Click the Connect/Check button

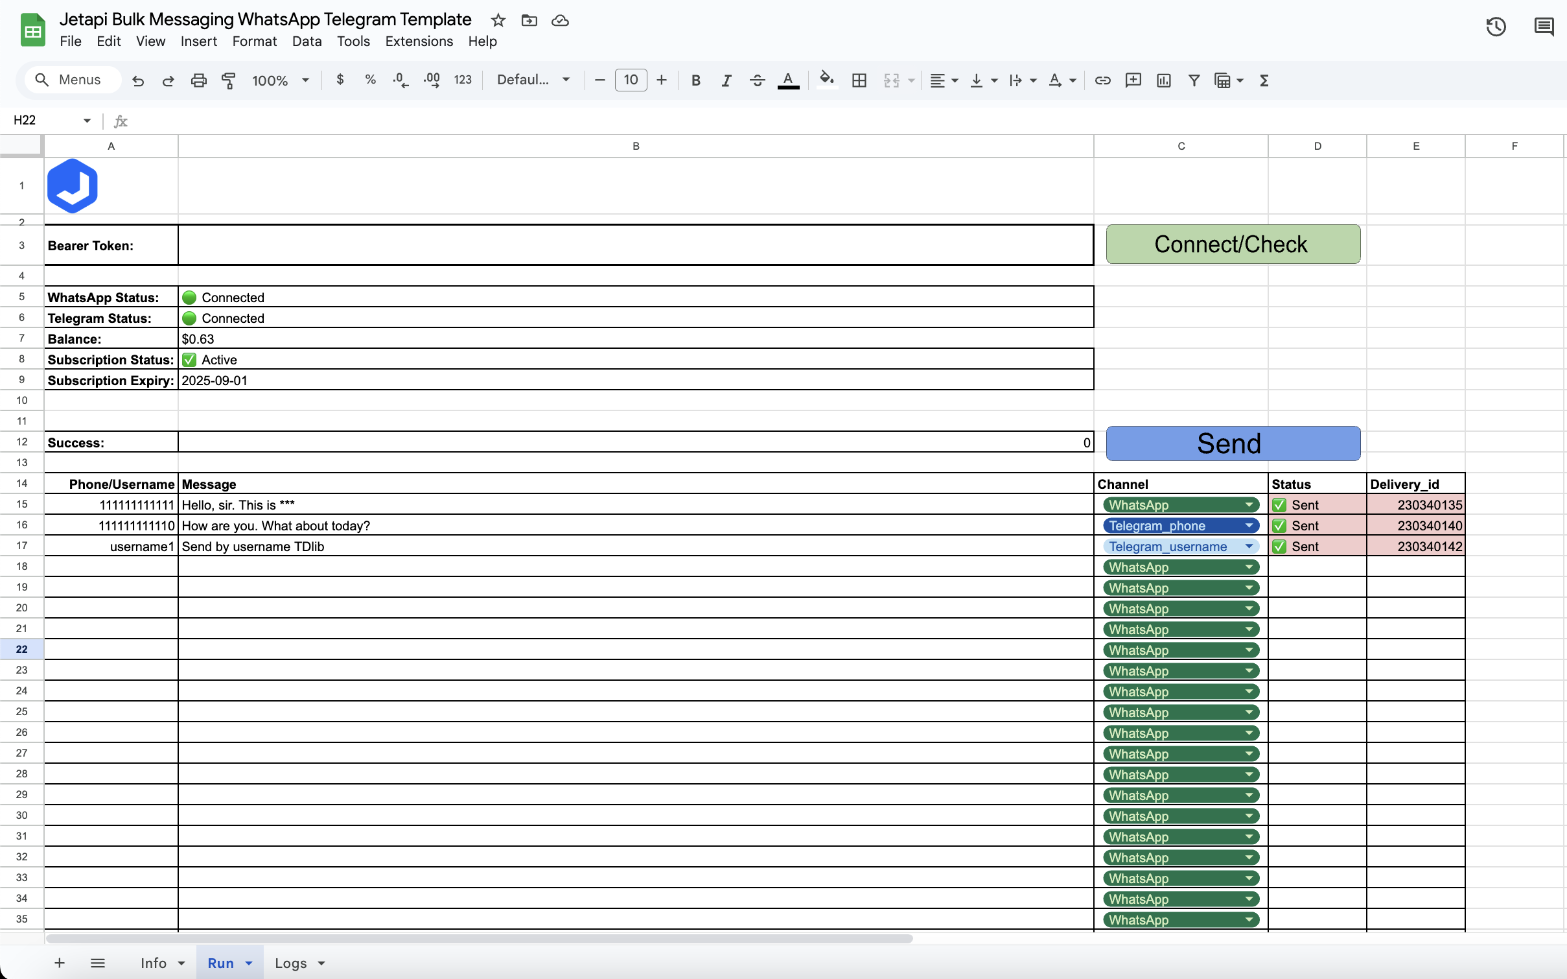(x=1233, y=244)
